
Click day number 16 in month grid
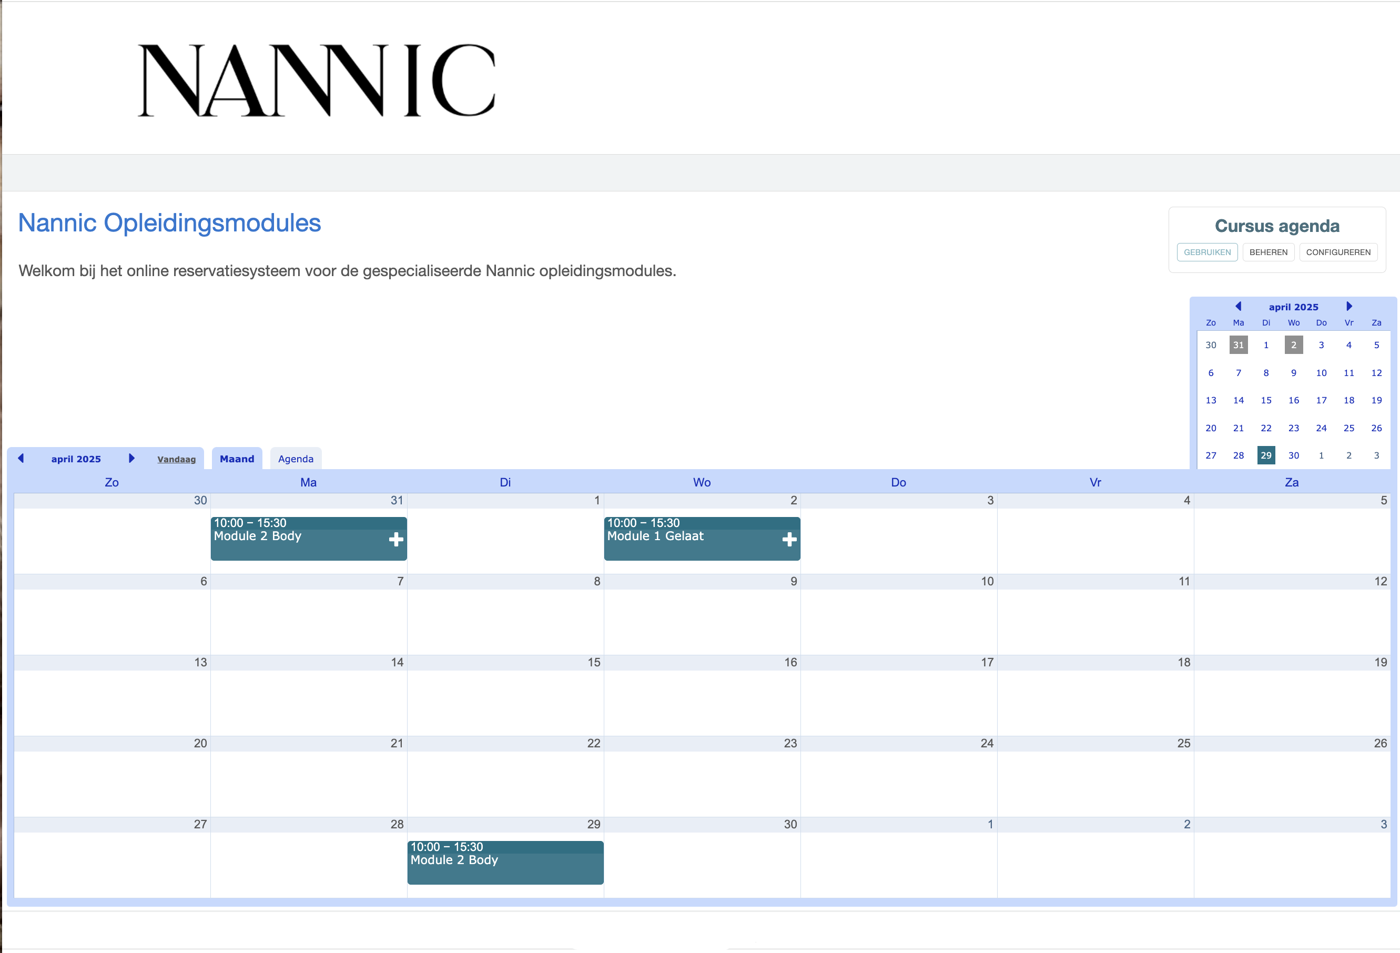(x=790, y=662)
